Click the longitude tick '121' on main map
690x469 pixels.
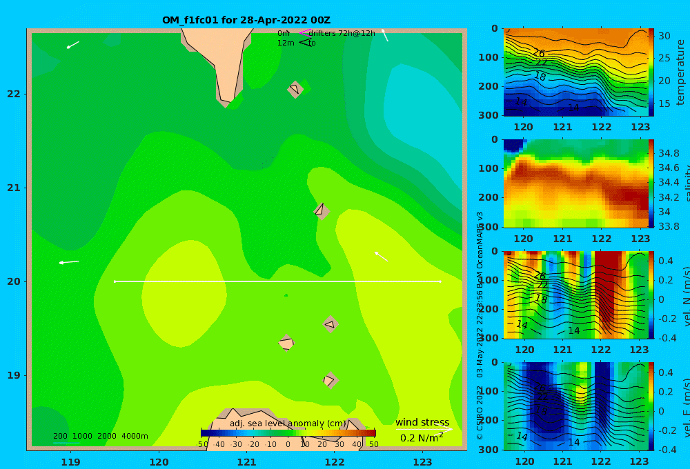(246, 462)
